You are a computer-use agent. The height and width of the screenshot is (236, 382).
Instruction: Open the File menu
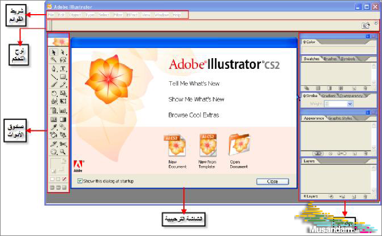(x=51, y=15)
